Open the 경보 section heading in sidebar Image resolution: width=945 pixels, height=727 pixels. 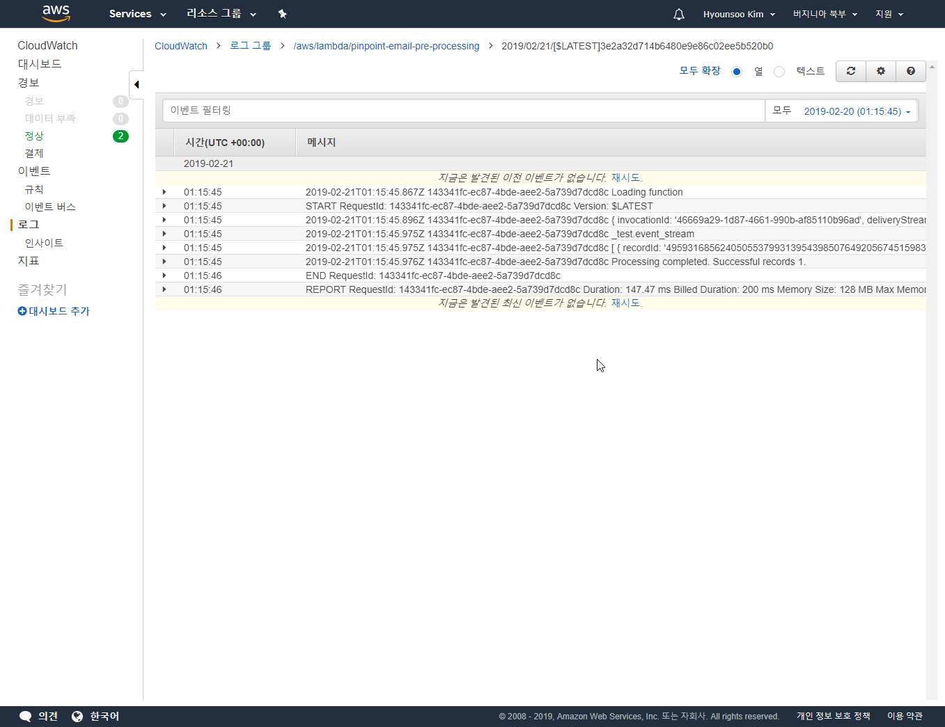[x=29, y=83]
